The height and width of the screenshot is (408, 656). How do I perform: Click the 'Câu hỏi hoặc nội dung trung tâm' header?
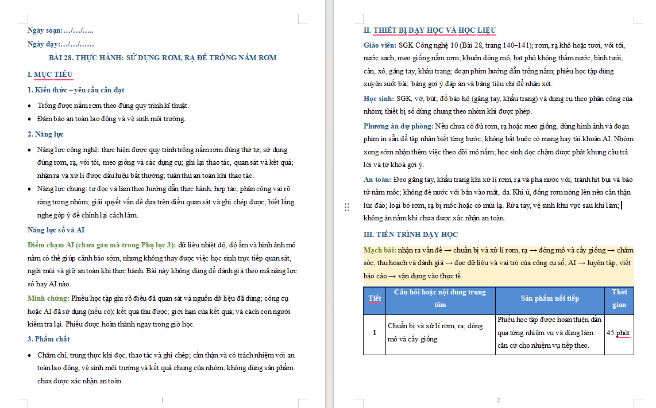pos(440,298)
